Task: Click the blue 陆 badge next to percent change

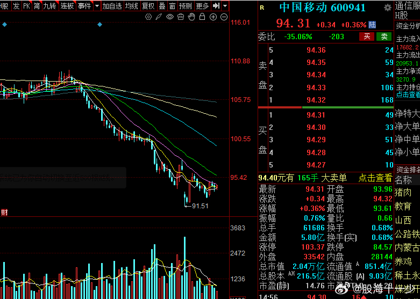Action: [372, 25]
